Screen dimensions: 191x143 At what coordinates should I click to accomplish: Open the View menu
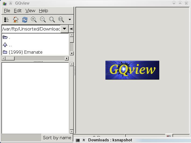tap(30, 11)
